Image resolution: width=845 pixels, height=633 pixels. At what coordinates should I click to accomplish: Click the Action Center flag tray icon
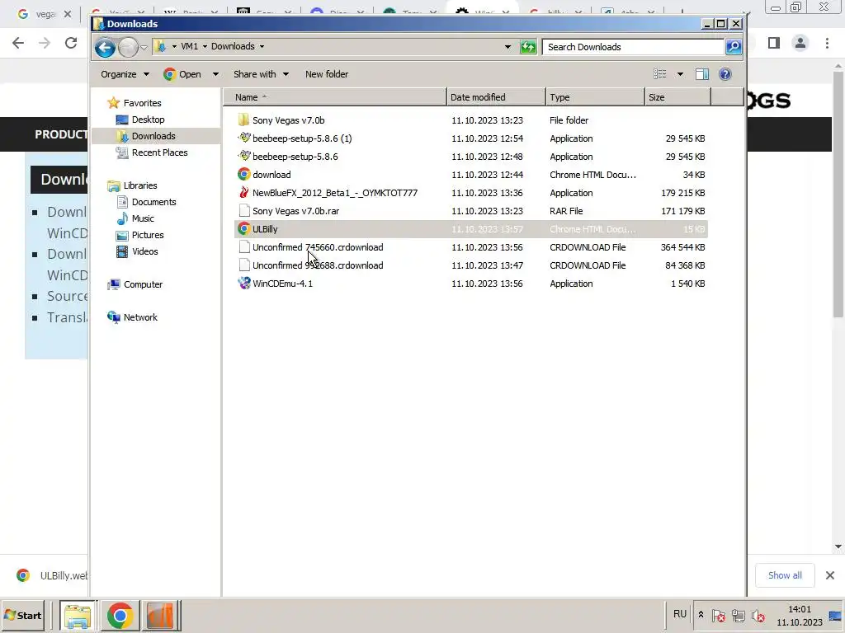[x=719, y=615]
